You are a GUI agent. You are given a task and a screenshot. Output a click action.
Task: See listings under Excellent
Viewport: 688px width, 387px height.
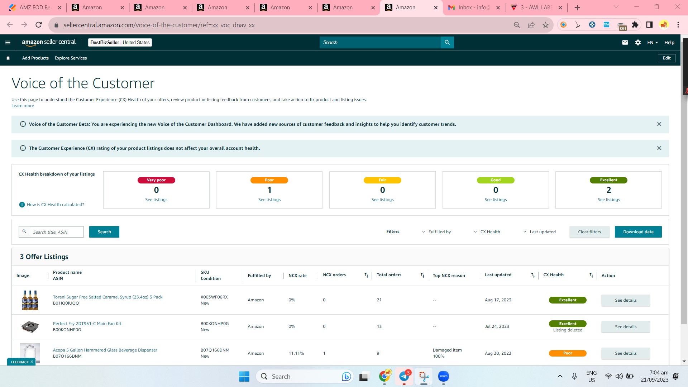(x=609, y=200)
